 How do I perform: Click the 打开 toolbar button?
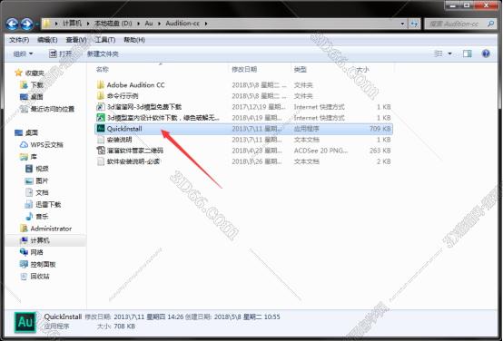[x=61, y=54]
